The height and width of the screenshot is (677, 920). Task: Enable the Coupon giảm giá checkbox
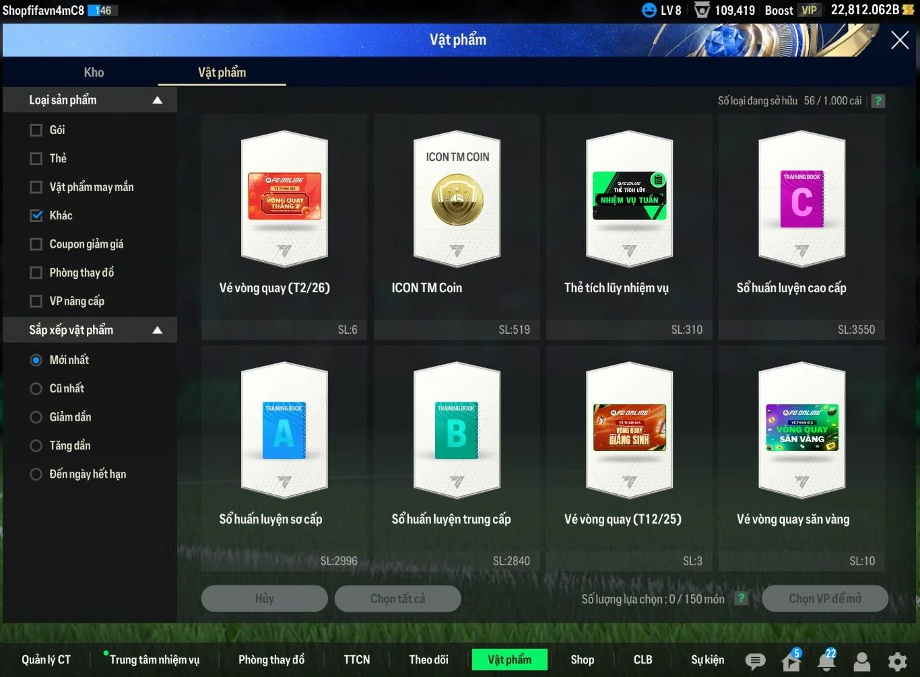pos(36,244)
